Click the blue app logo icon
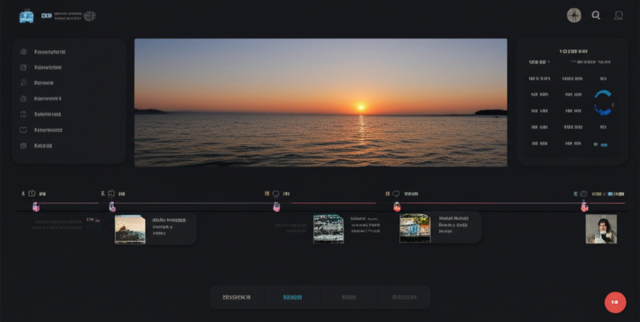640x322 pixels. click(x=26, y=16)
